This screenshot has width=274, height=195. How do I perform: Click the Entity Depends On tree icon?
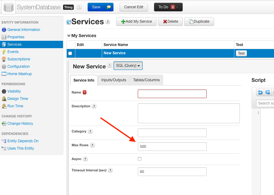(4, 141)
